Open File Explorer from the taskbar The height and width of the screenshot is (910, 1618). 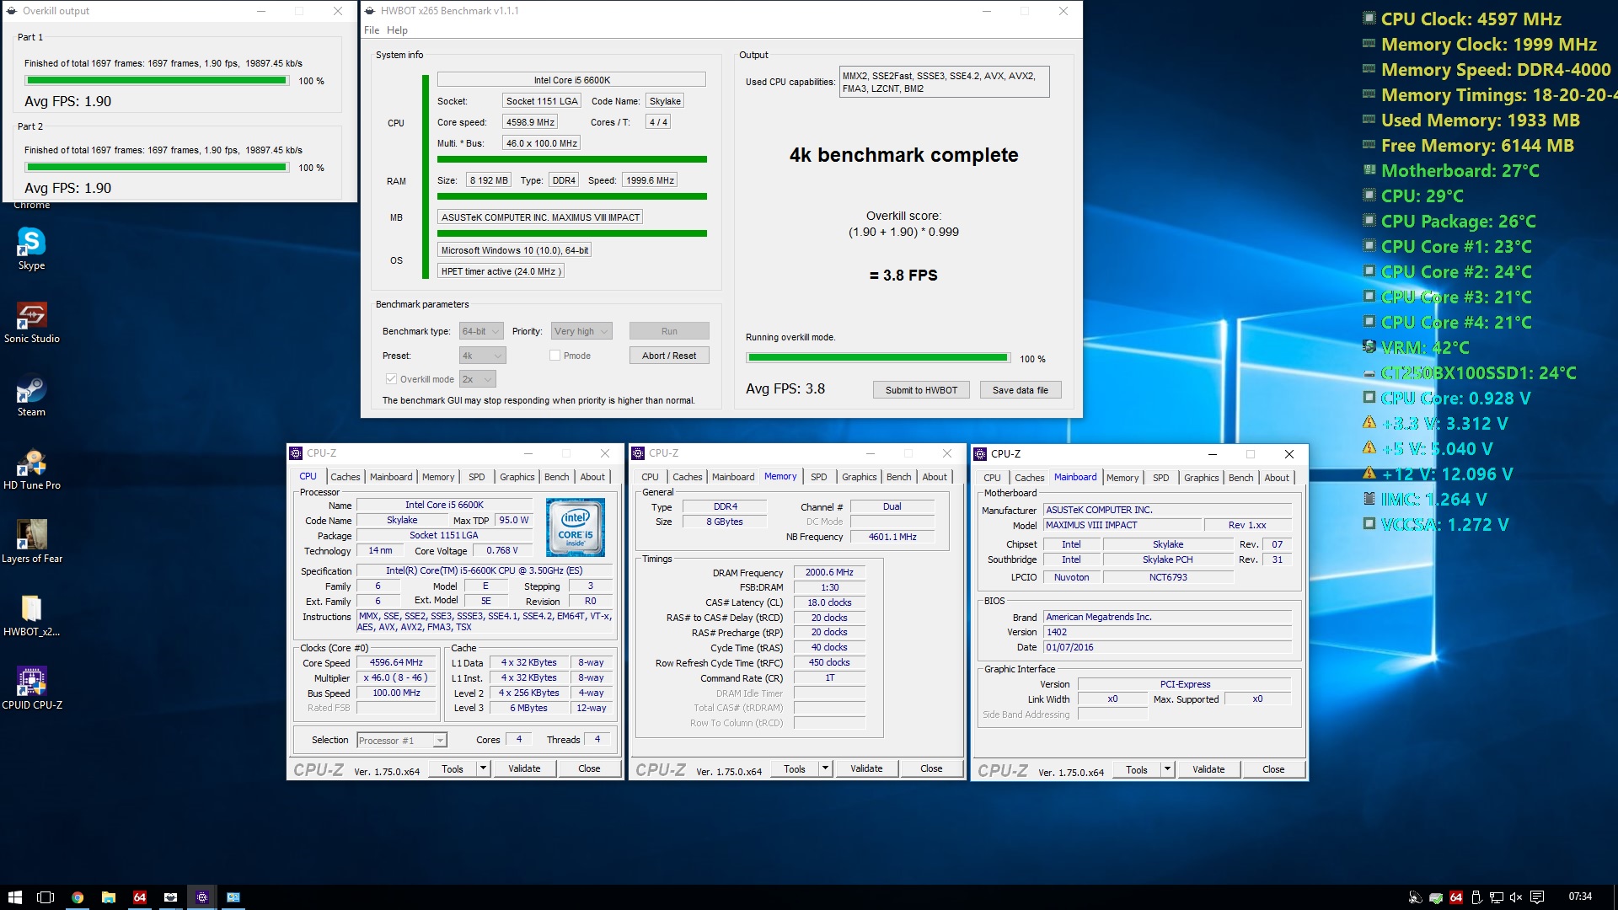tap(109, 897)
